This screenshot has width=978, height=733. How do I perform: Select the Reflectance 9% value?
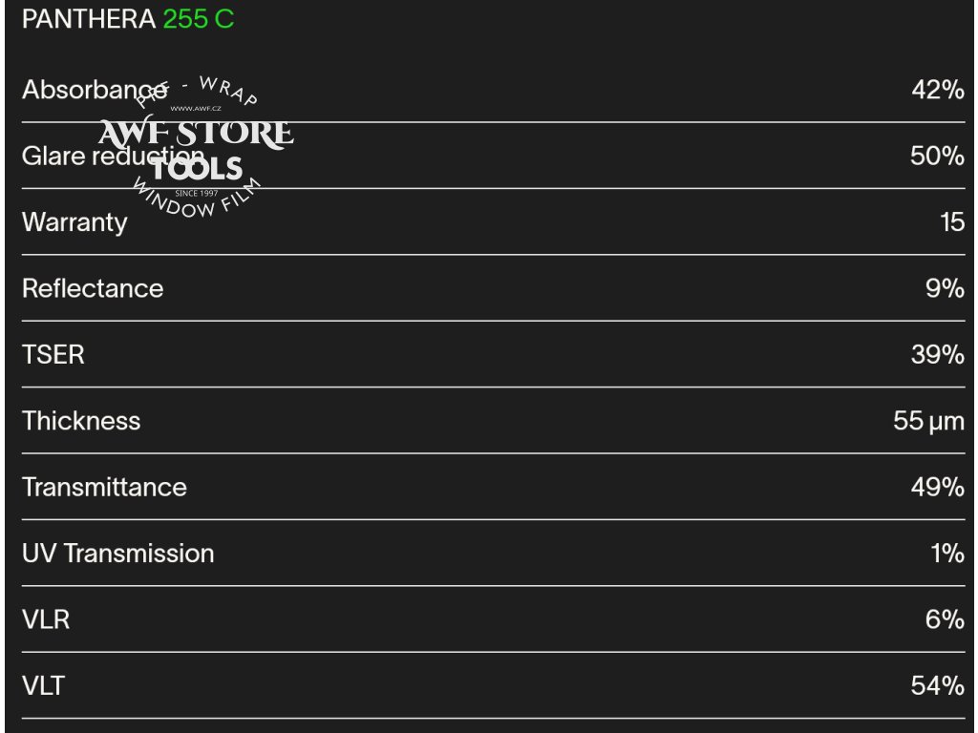[944, 288]
